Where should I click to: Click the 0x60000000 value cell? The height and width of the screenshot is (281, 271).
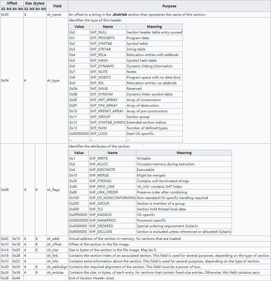click(x=79, y=134)
